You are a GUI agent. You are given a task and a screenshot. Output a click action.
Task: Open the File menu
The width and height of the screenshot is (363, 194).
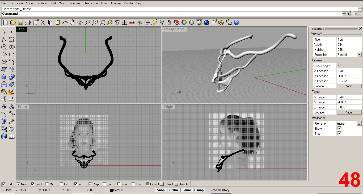point(3,3)
